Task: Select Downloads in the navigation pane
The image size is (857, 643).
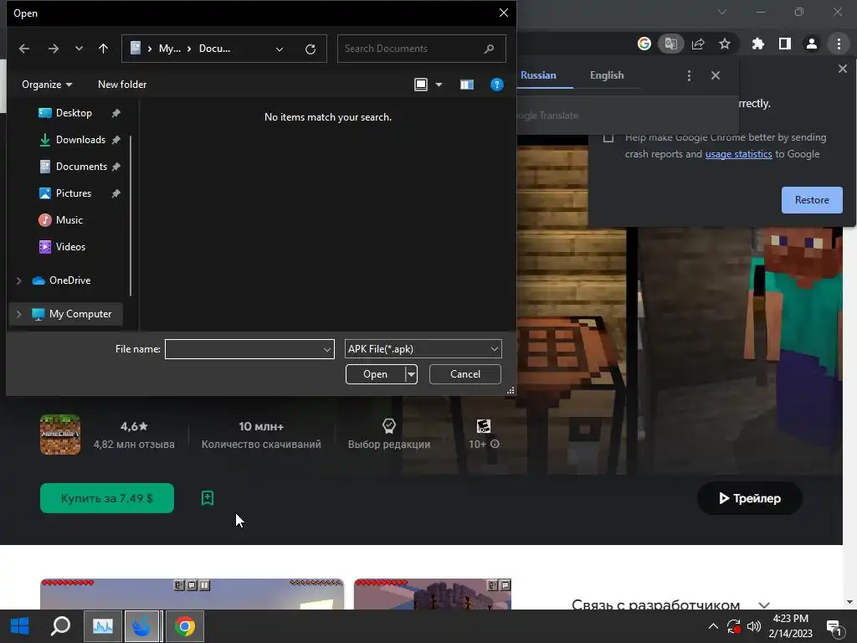Action: click(80, 140)
